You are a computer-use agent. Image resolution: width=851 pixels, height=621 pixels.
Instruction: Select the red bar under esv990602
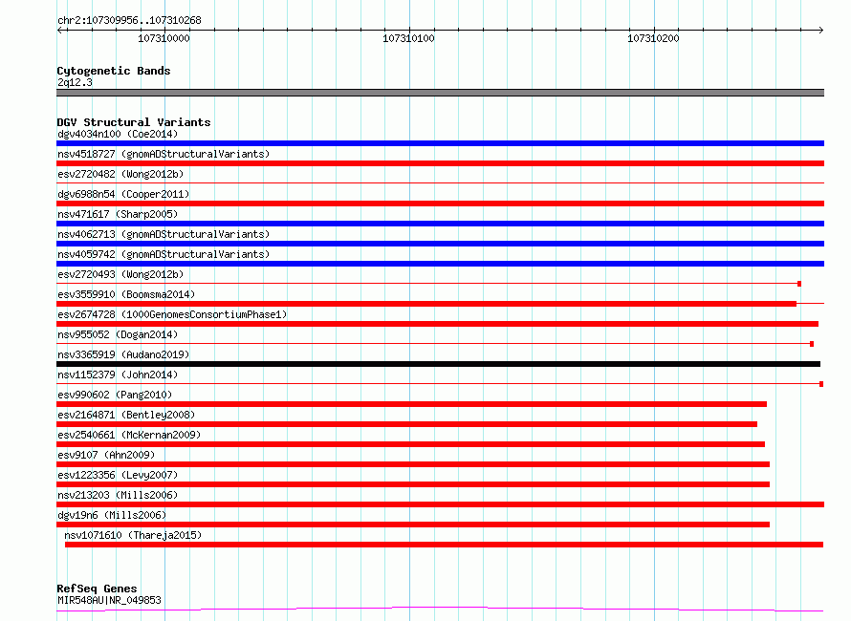tap(411, 404)
